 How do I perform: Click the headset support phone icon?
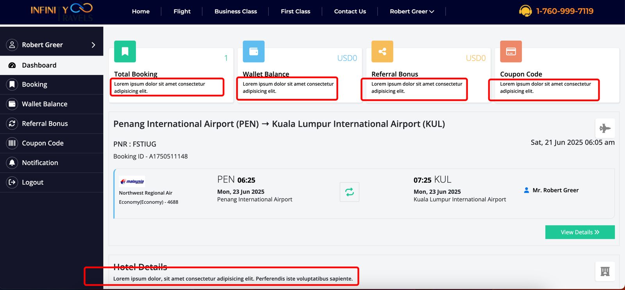525,11
